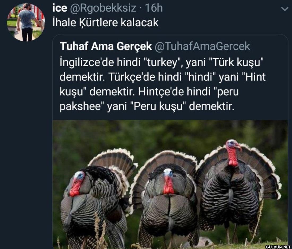This screenshot has height=249, width=292.
Task: Open the tweet via 16h timestamp
Action: (154, 8)
